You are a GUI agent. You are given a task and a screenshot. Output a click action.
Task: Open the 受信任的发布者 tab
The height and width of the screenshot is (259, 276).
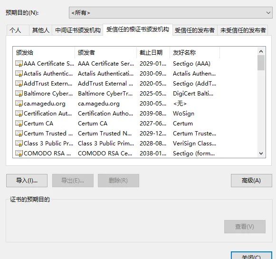[195, 30]
